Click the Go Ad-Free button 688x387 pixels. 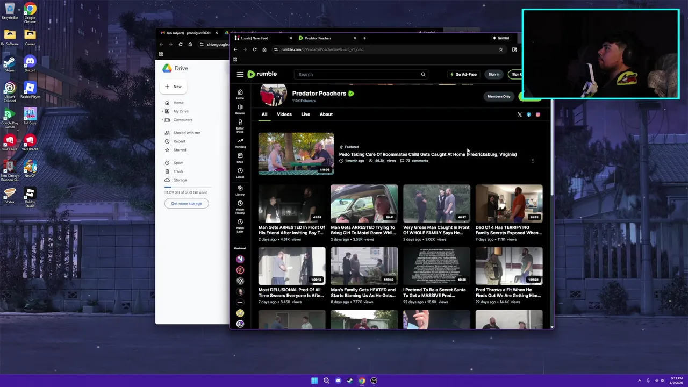(x=463, y=75)
